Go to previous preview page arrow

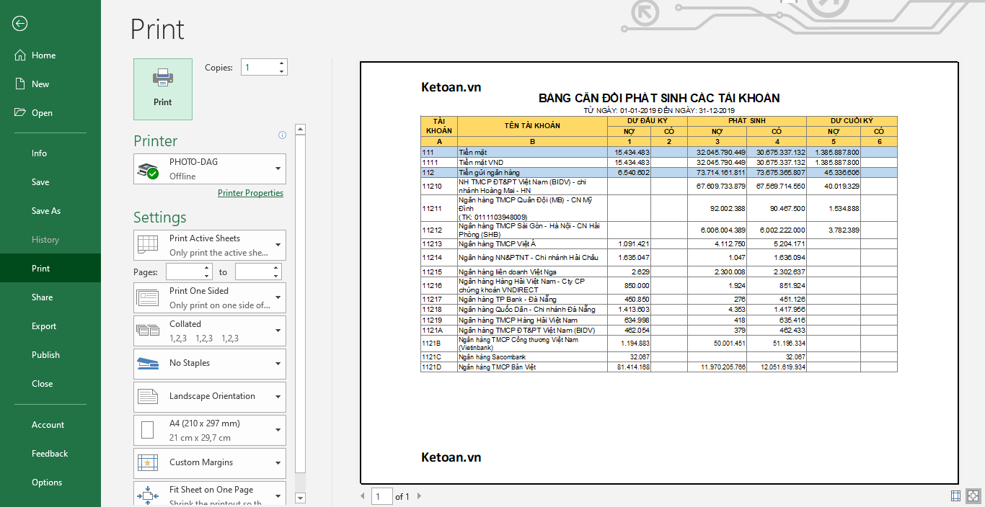click(363, 496)
